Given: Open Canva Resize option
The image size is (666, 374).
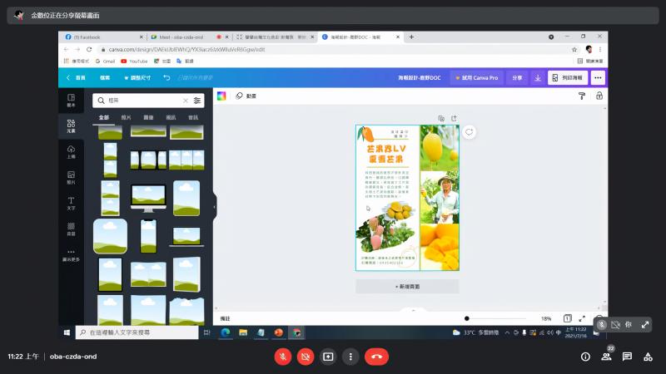Looking at the screenshot, I should coord(137,77).
